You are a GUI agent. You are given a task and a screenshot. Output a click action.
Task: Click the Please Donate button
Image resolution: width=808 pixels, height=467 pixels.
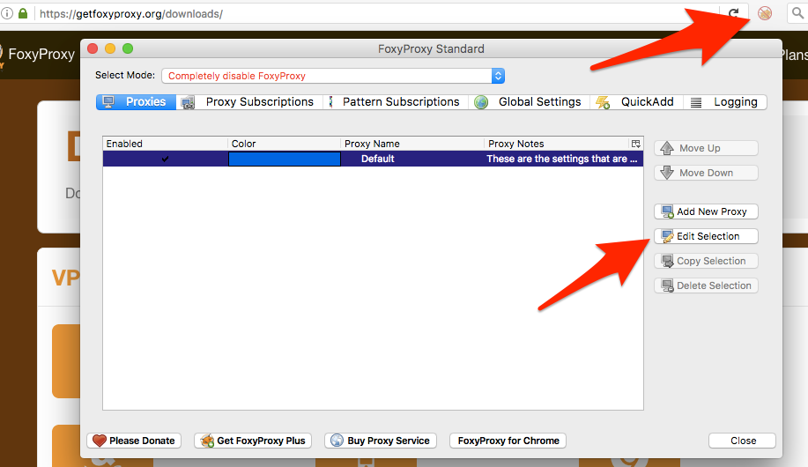click(x=134, y=441)
